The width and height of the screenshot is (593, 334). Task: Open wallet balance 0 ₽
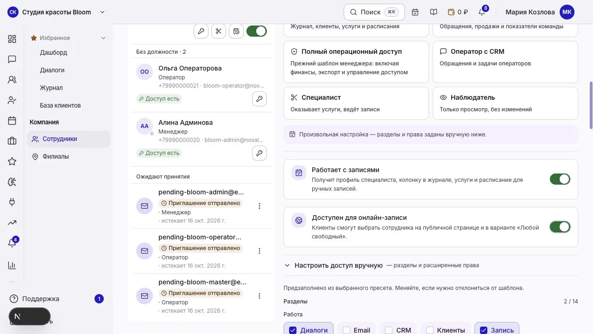click(458, 12)
